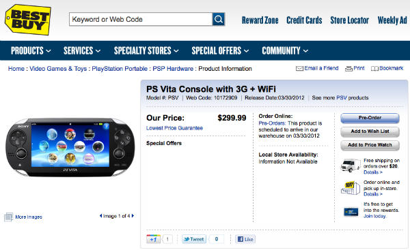Expand the Products dropdown menu

(x=31, y=50)
